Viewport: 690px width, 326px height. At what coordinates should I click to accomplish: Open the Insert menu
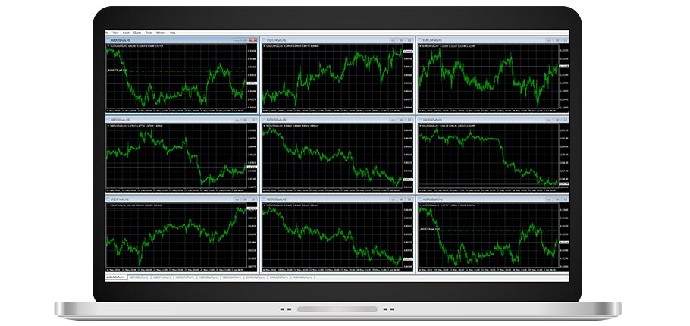tap(126, 33)
